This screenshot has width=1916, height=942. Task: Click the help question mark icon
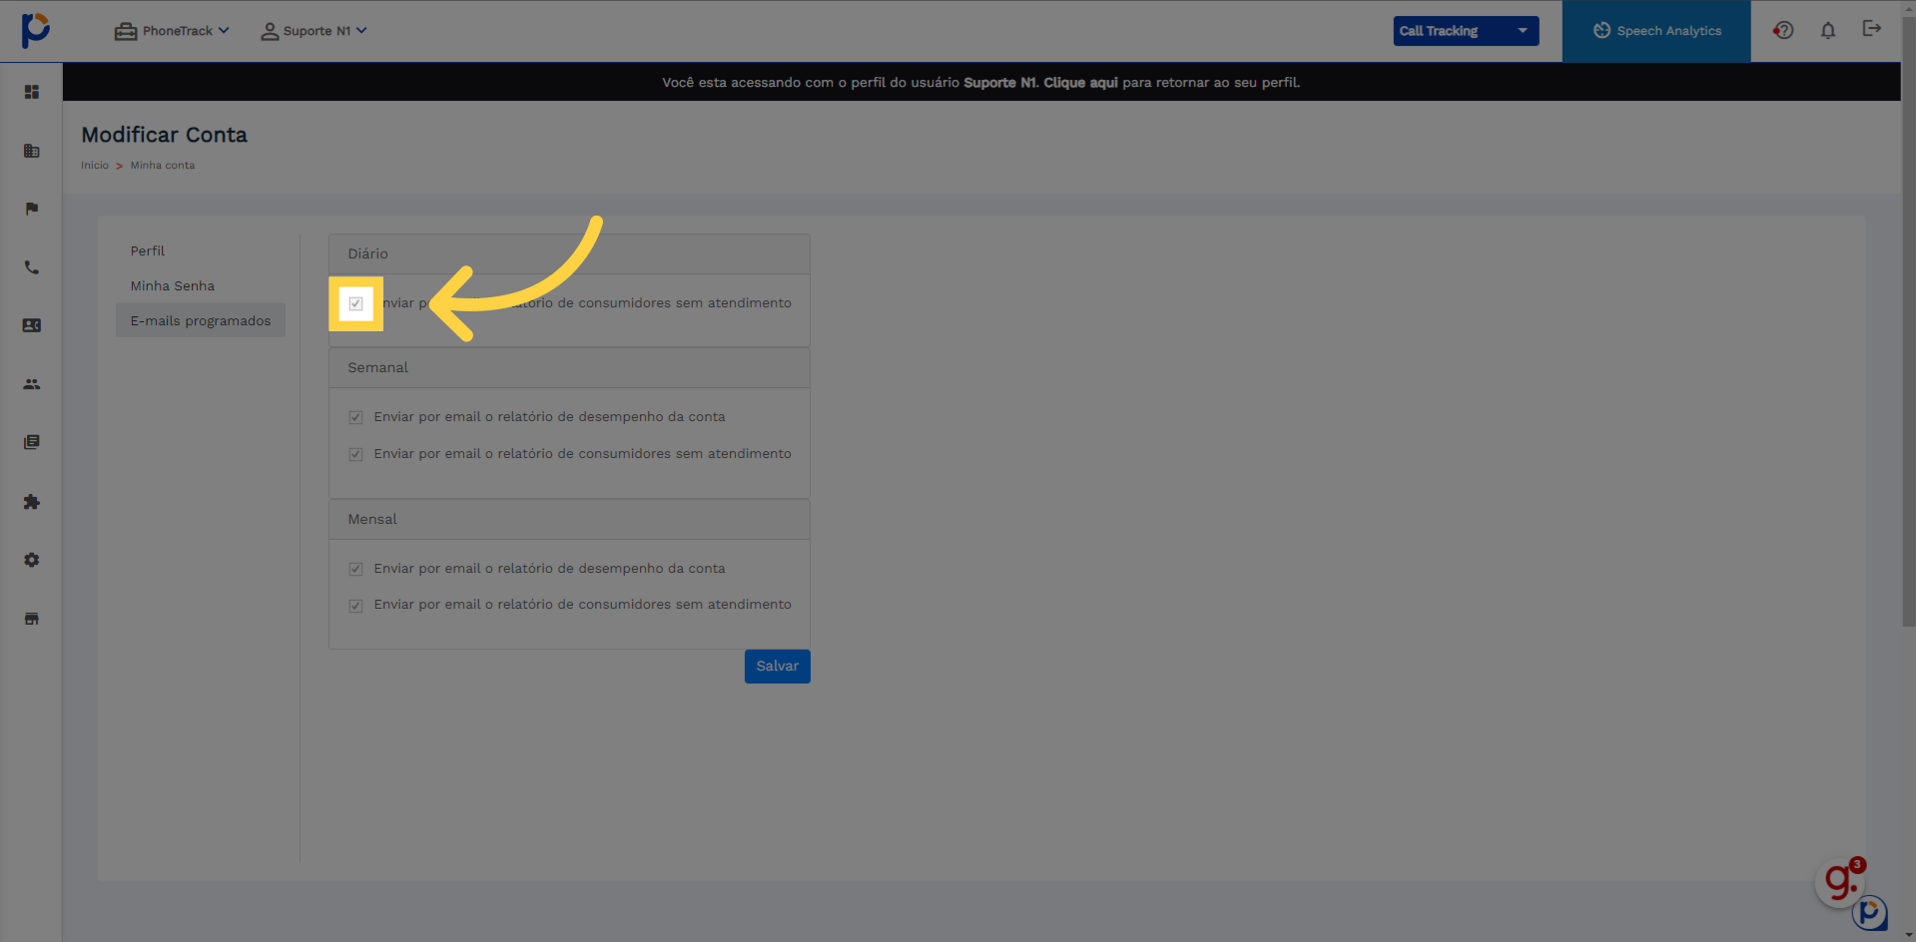tap(1783, 30)
